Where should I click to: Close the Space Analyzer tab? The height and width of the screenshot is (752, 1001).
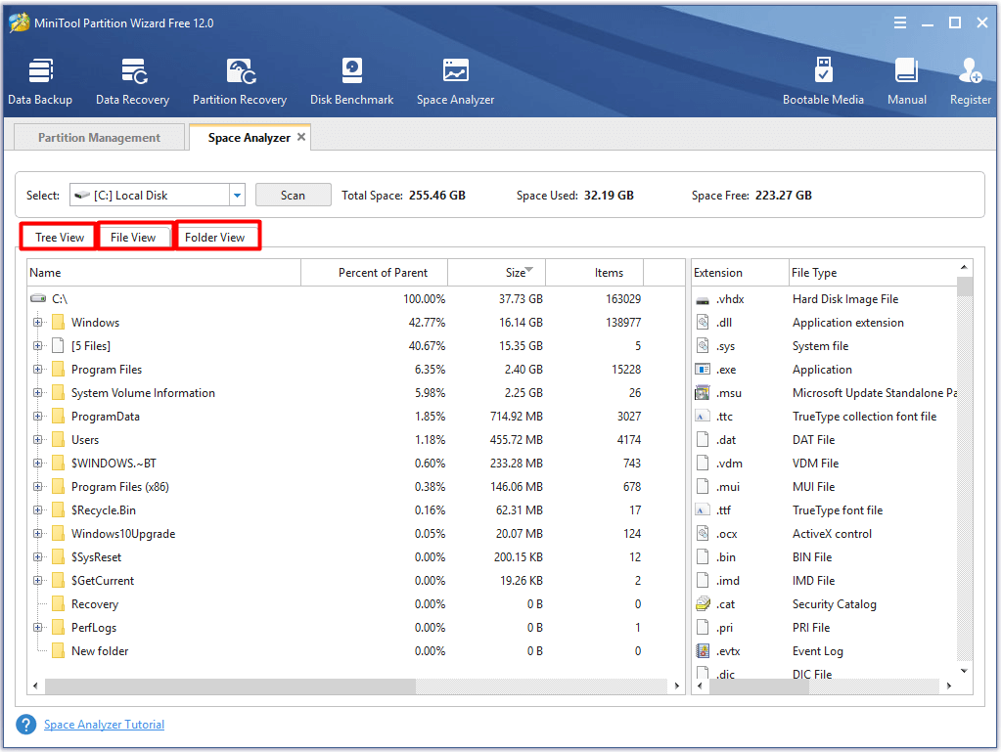[x=301, y=137]
